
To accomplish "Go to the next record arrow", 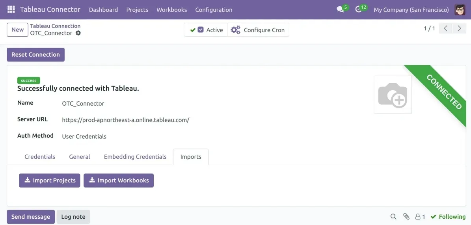I will 459,28.
